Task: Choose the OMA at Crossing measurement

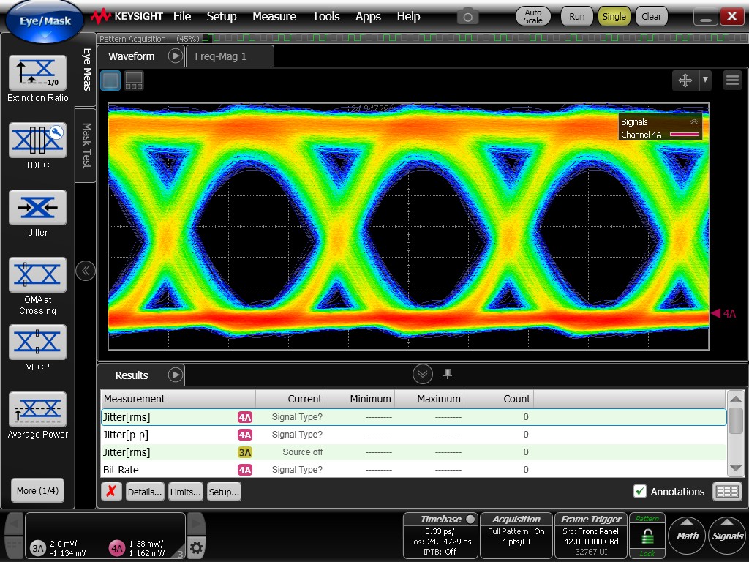Action: [37, 275]
